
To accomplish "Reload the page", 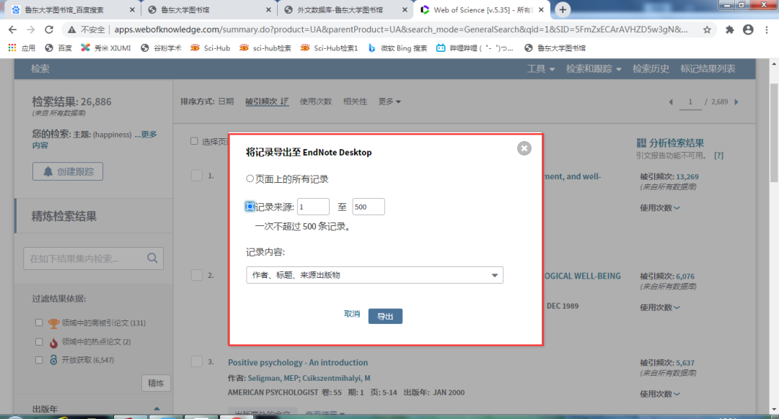I will point(49,30).
